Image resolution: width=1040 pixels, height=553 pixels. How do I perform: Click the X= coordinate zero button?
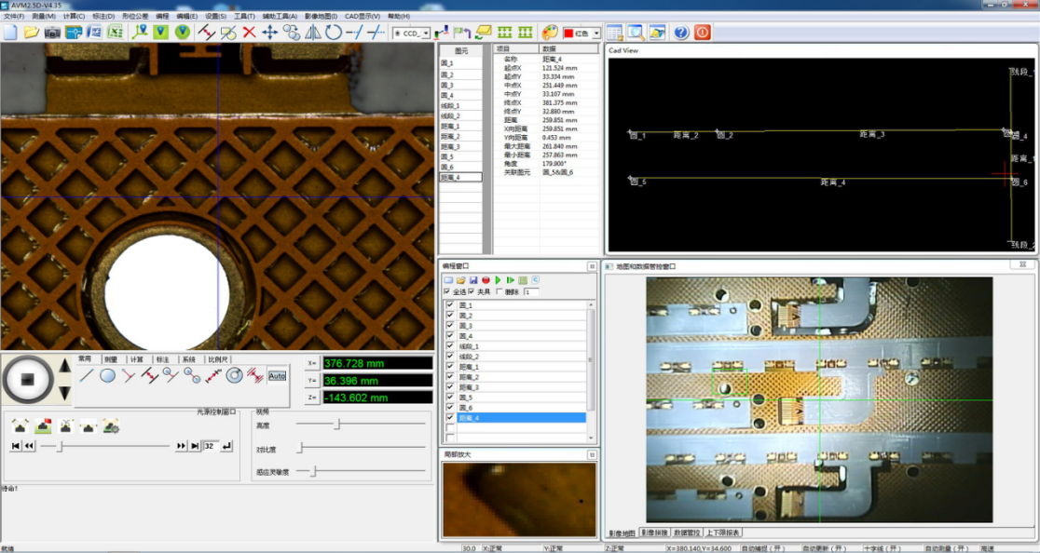[x=312, y=363]
